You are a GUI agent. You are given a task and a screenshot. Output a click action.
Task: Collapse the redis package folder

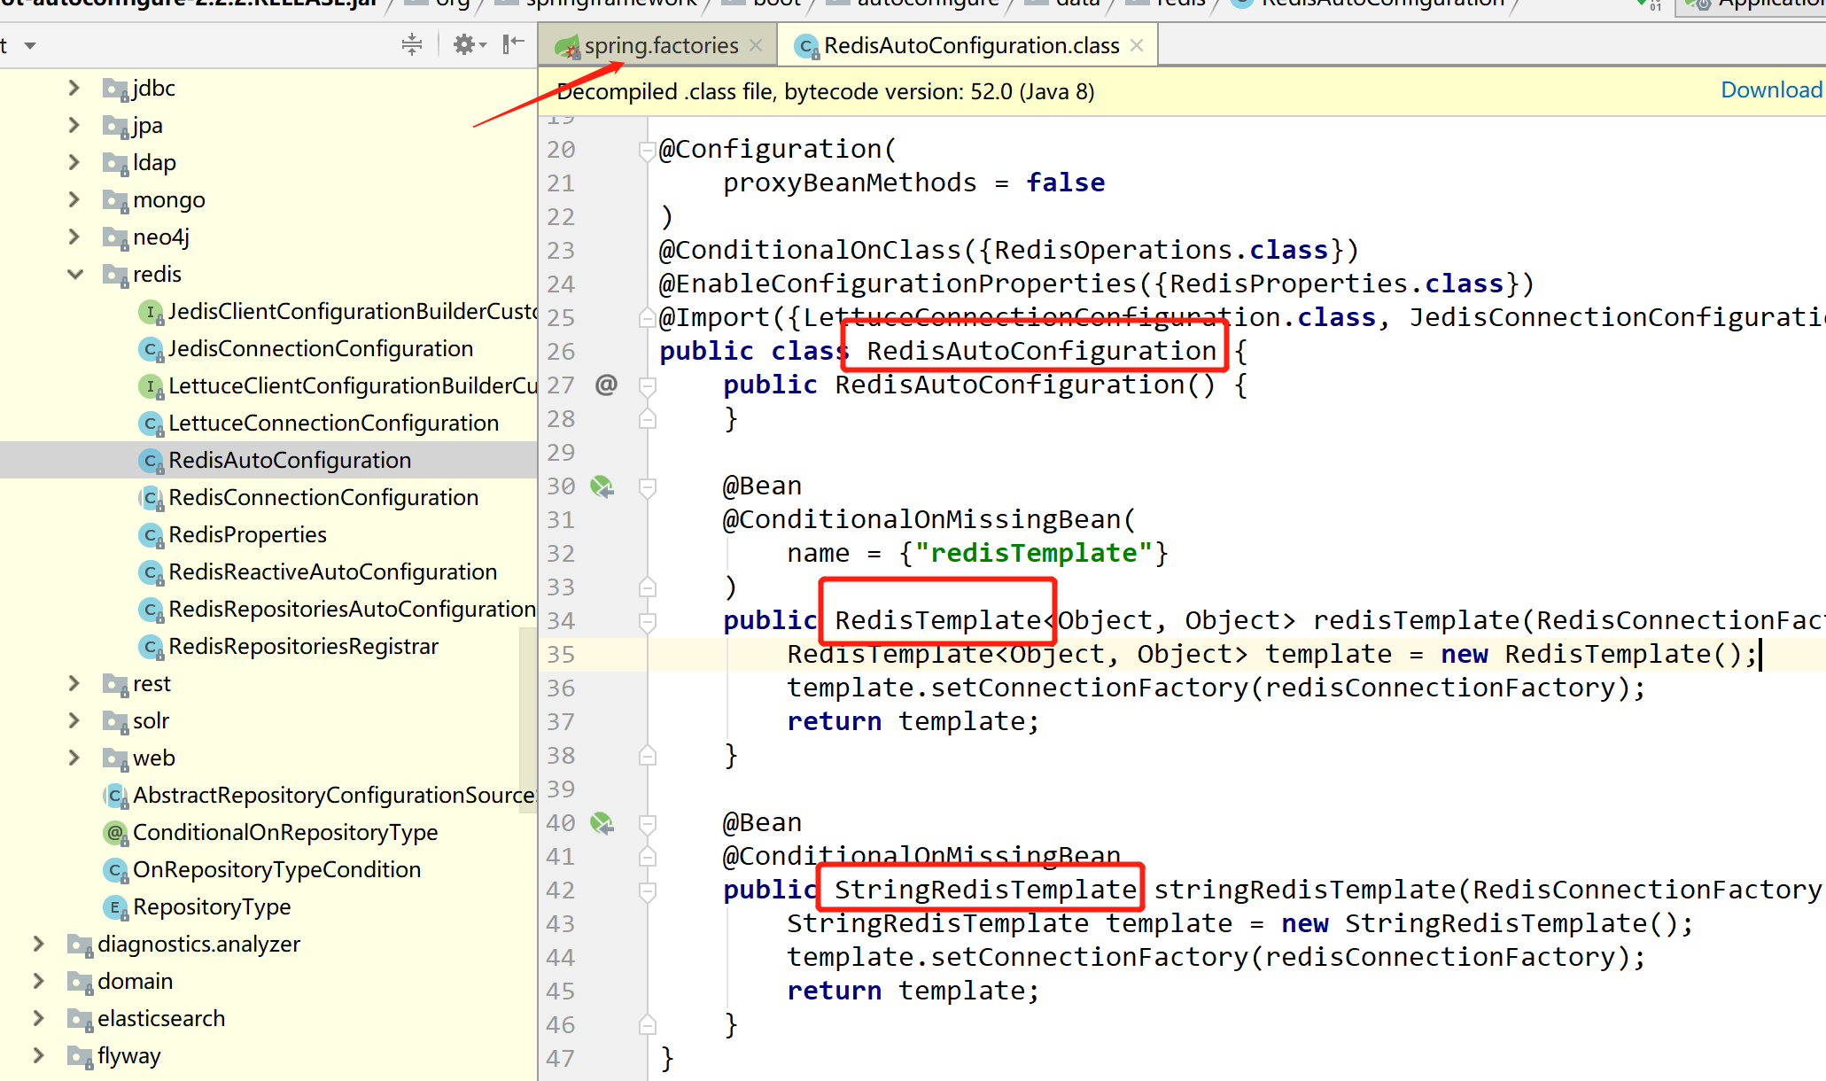click(74, 274)
